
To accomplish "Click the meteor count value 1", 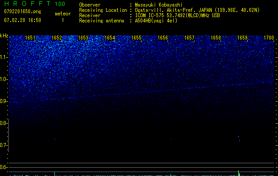I will [x=63, y=20].
